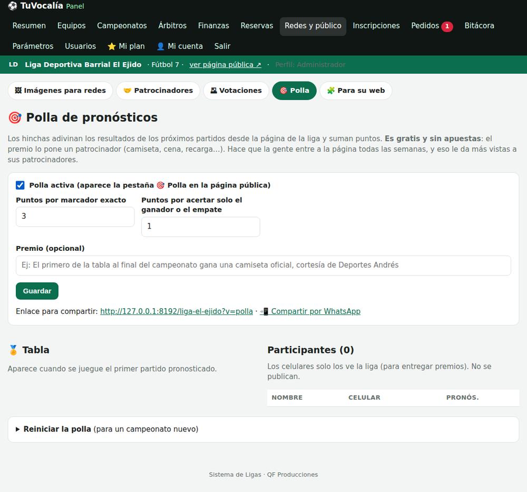527x492 pixels.
Task: Focus Puntos por marcador exacto field
Action: pyautogui.click(x=75, y=217)
